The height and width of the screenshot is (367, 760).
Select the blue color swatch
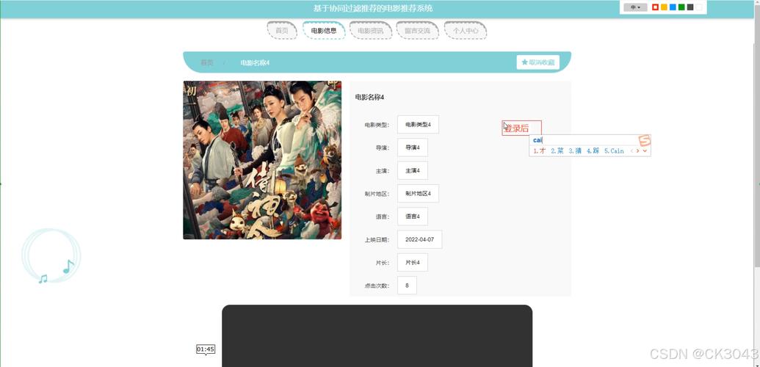tap(673, 7)
